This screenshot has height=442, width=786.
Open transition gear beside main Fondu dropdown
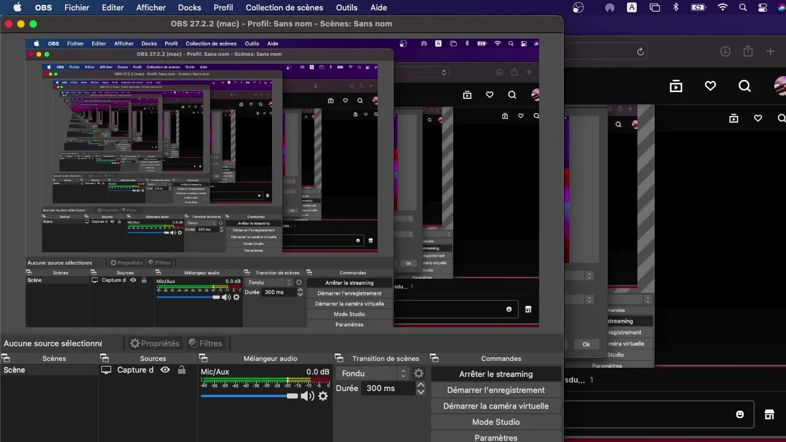(x=419, y=373)
